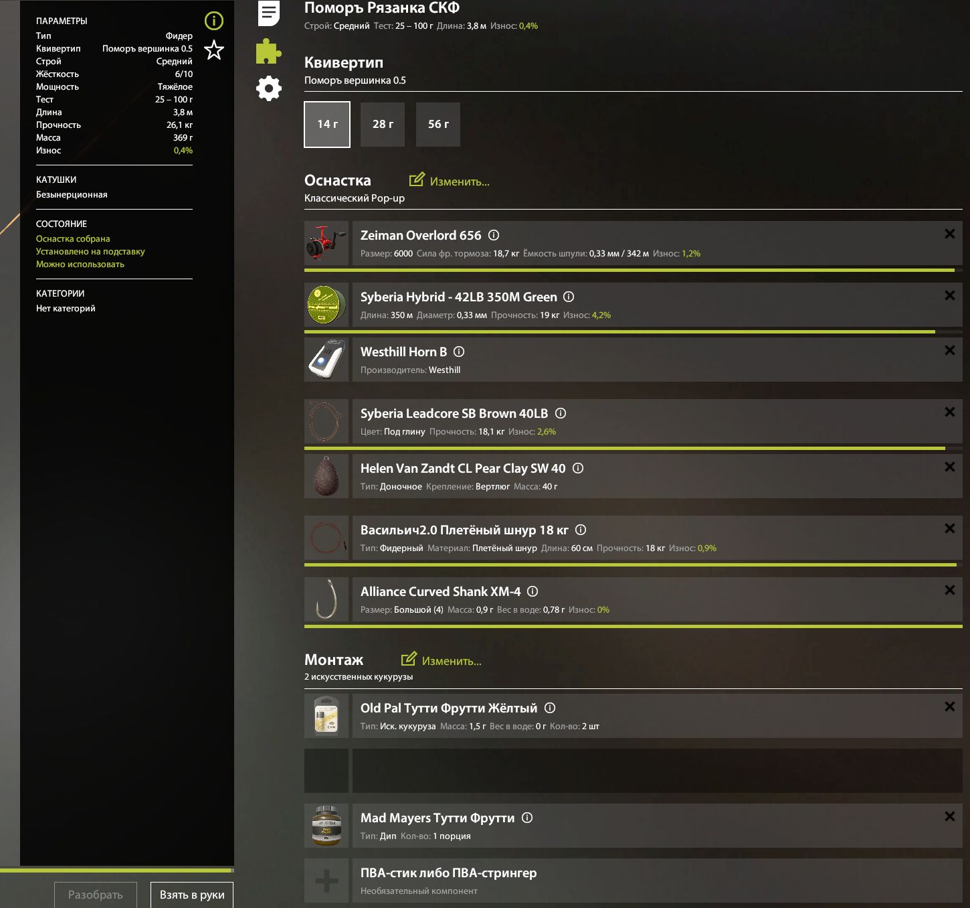Viewport: 970px width, 908px height.
Task: Remove the Syberia Hybrid 42LB line
Action: pos(949,295)
